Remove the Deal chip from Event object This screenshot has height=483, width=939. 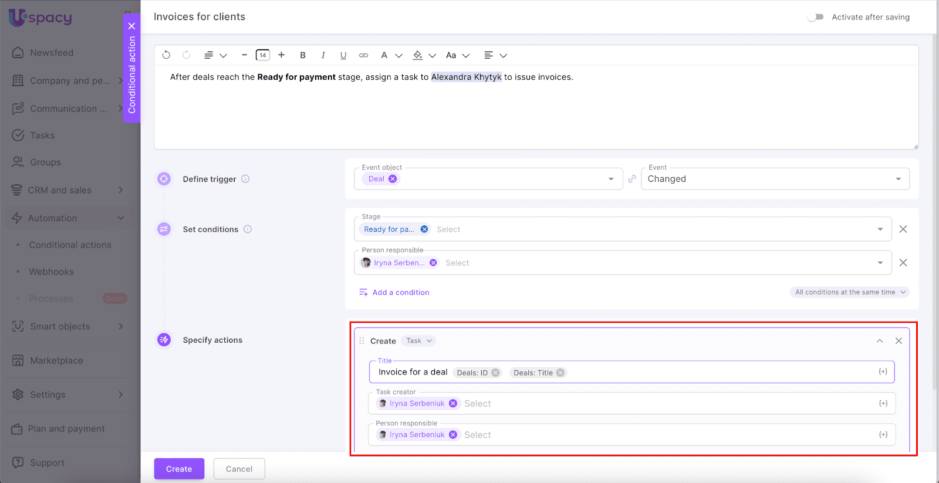point(393,179)
